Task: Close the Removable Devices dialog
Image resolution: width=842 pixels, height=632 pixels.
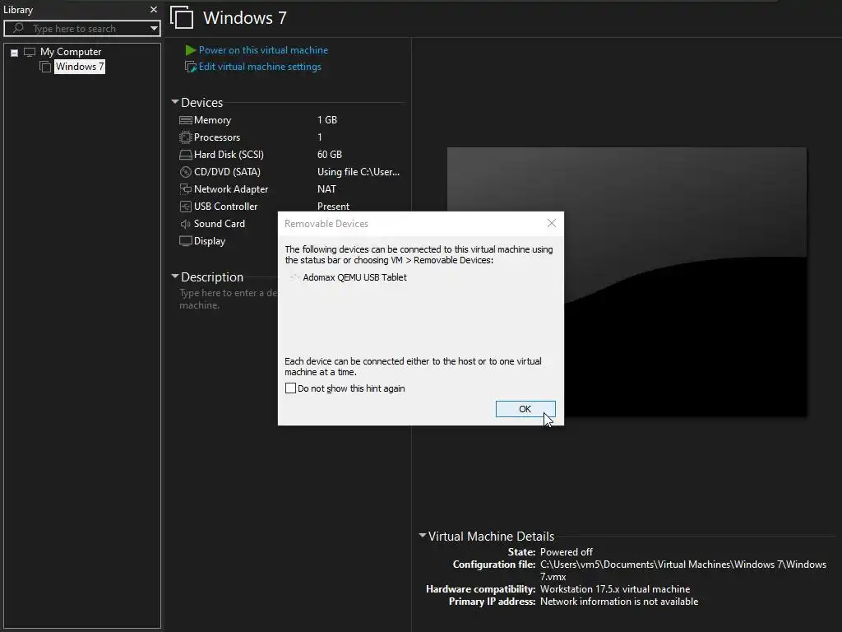Action: tap(552, 223)
